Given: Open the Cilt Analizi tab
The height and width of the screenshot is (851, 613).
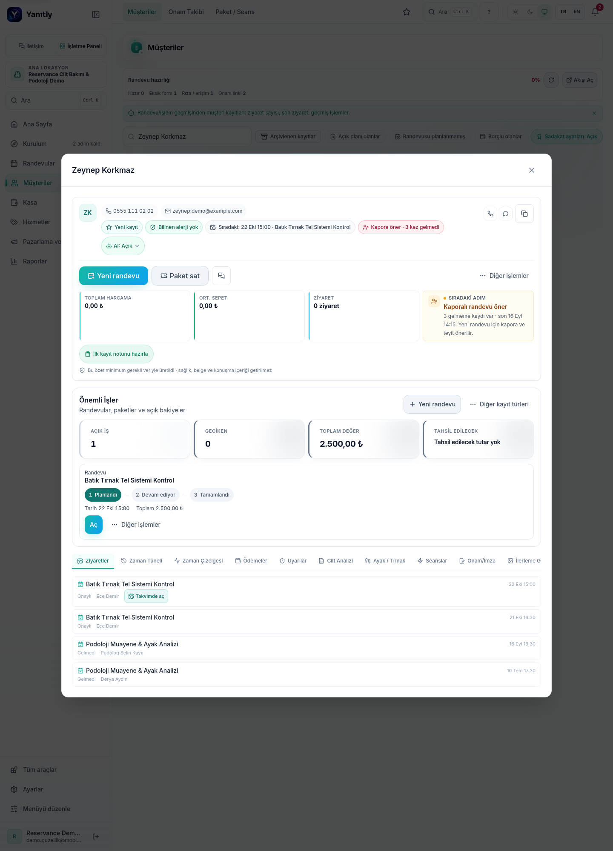Looking at the screenshot, I should pos(336,561).
